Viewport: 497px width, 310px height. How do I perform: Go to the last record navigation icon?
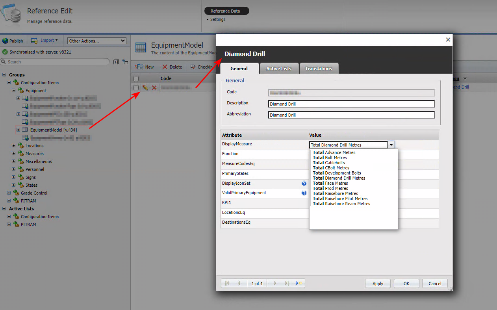(287, 283)
